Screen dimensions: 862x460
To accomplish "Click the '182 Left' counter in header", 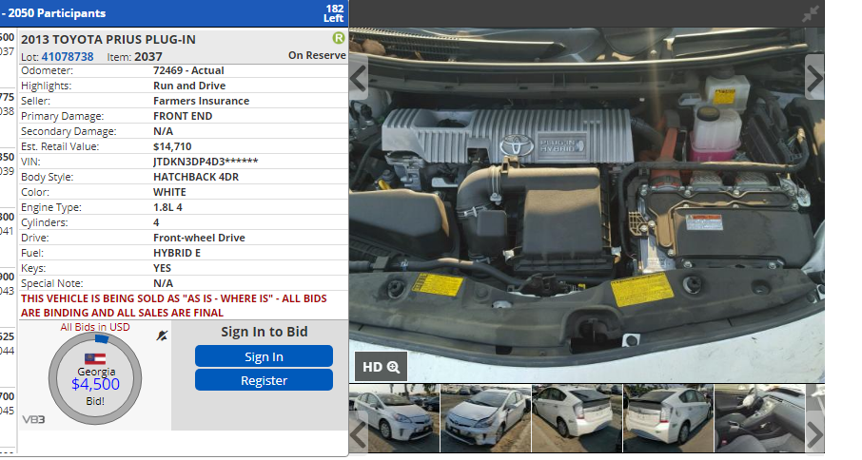I will (x=334, y=13).
